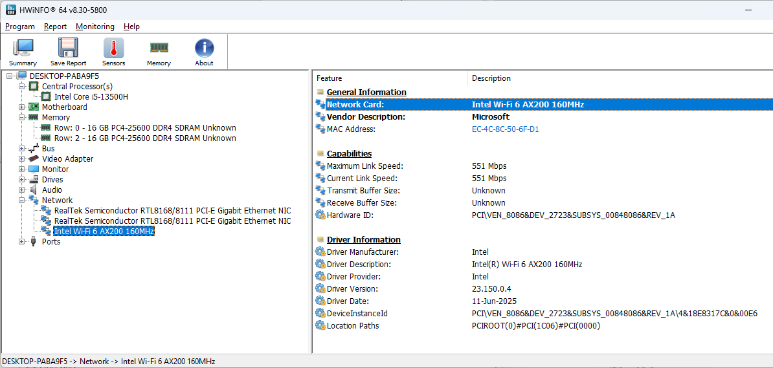This screenshot has width=773, height=368.
Task: Expand the Bus node
Action: point(22,148)
